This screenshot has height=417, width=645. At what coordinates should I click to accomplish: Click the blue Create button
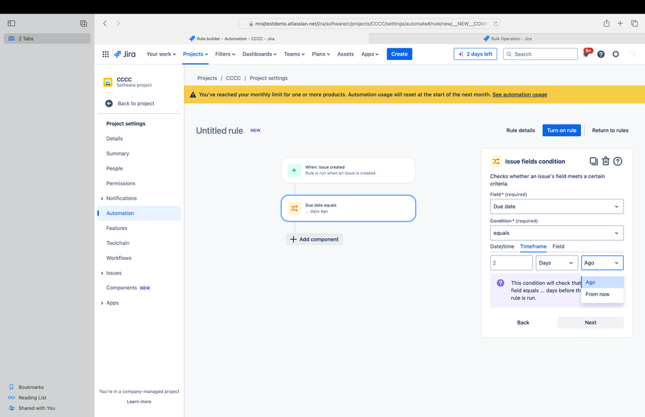click(x=399, y=54)
